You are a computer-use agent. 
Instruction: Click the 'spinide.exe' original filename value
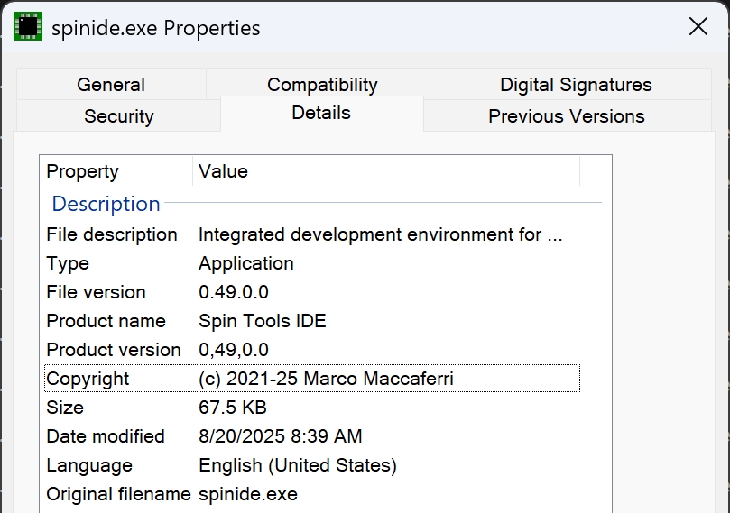247,494
